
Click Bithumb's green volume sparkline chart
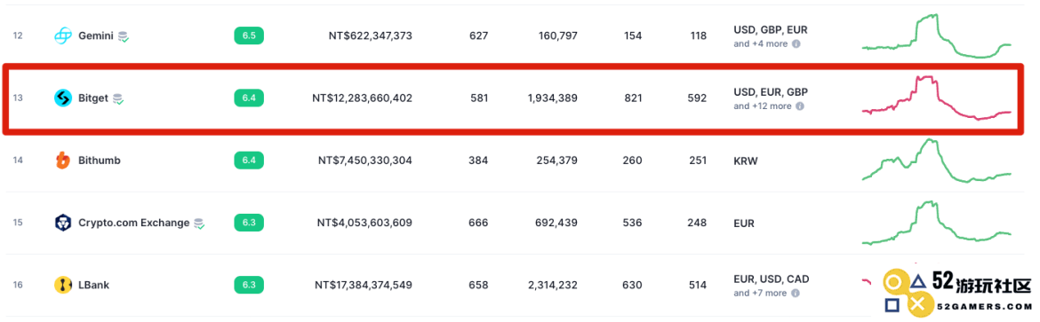pyautogui.click(x=937, y=161)
